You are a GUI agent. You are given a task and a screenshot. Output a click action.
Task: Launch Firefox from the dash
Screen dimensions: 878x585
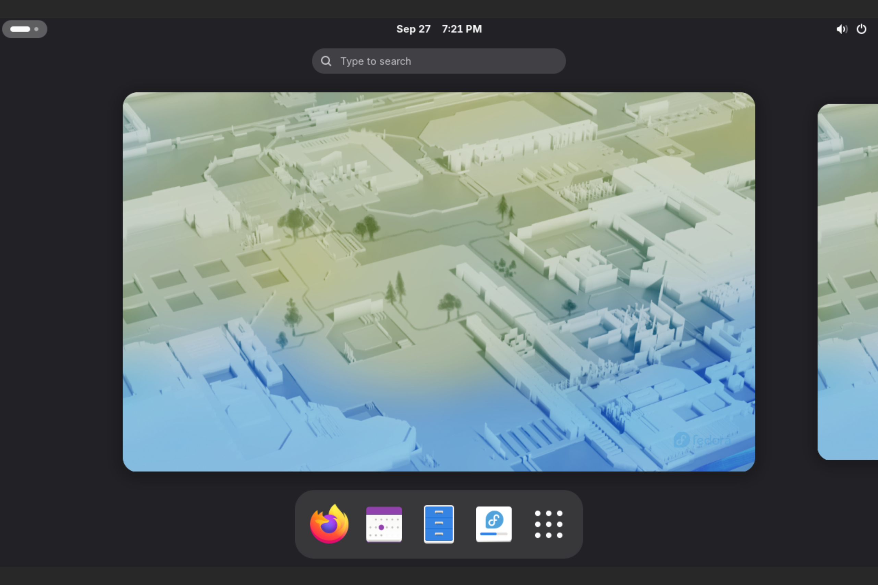[x=329, y=524]
